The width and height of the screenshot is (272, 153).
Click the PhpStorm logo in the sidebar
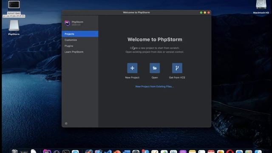click(67, 23)
